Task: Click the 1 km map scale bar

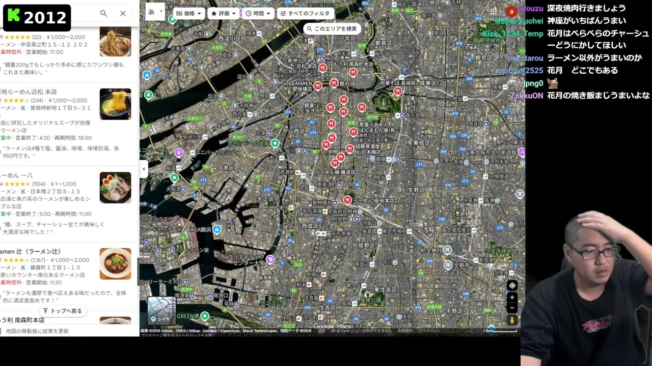Action: [x=500, y=331]
